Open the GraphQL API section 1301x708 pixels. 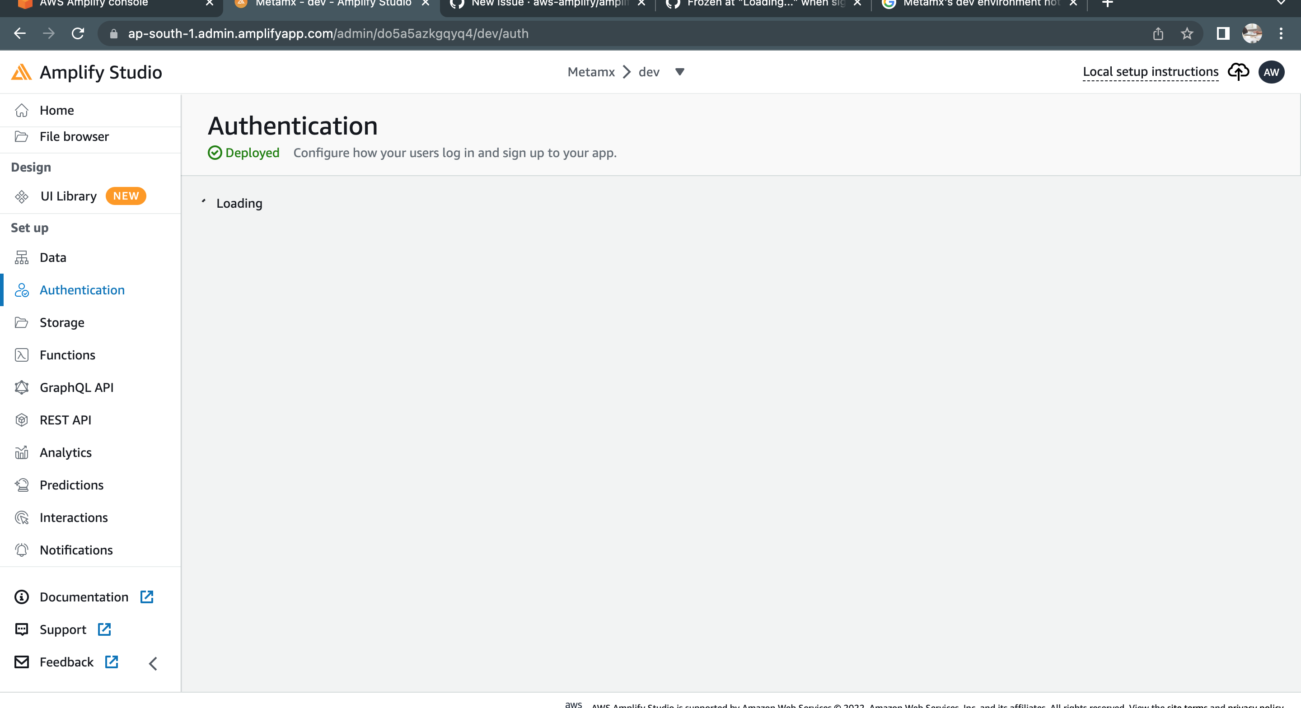22,387
